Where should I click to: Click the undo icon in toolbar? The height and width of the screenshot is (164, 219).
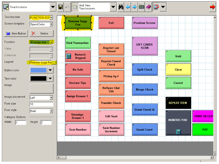pyautogui.click(x=67, y=7)
